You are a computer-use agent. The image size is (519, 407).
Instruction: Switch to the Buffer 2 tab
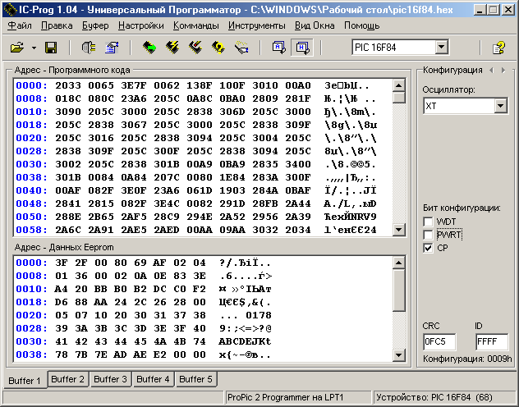click(x=68, y=379)
